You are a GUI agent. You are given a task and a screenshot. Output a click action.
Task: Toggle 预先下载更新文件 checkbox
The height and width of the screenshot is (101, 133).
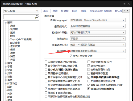click(x=71, y=56)
